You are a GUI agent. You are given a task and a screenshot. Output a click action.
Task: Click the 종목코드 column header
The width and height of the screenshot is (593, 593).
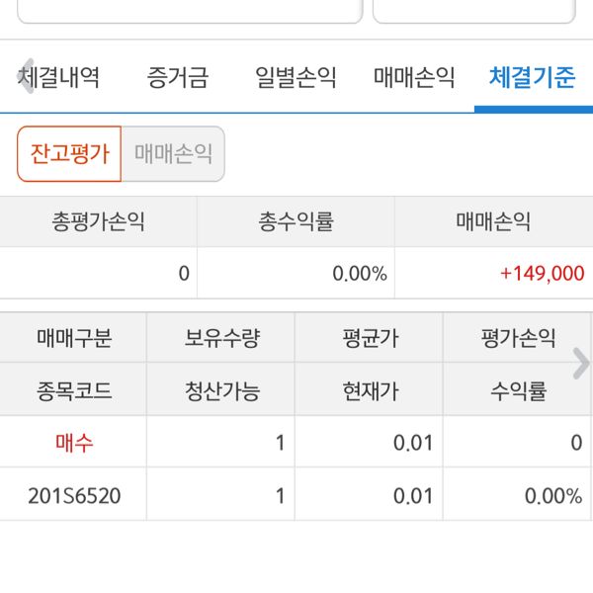[73, 390]
